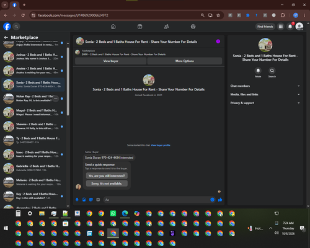
Task: Bookmark this page with the star icon
Action: (x=218, y=15)
